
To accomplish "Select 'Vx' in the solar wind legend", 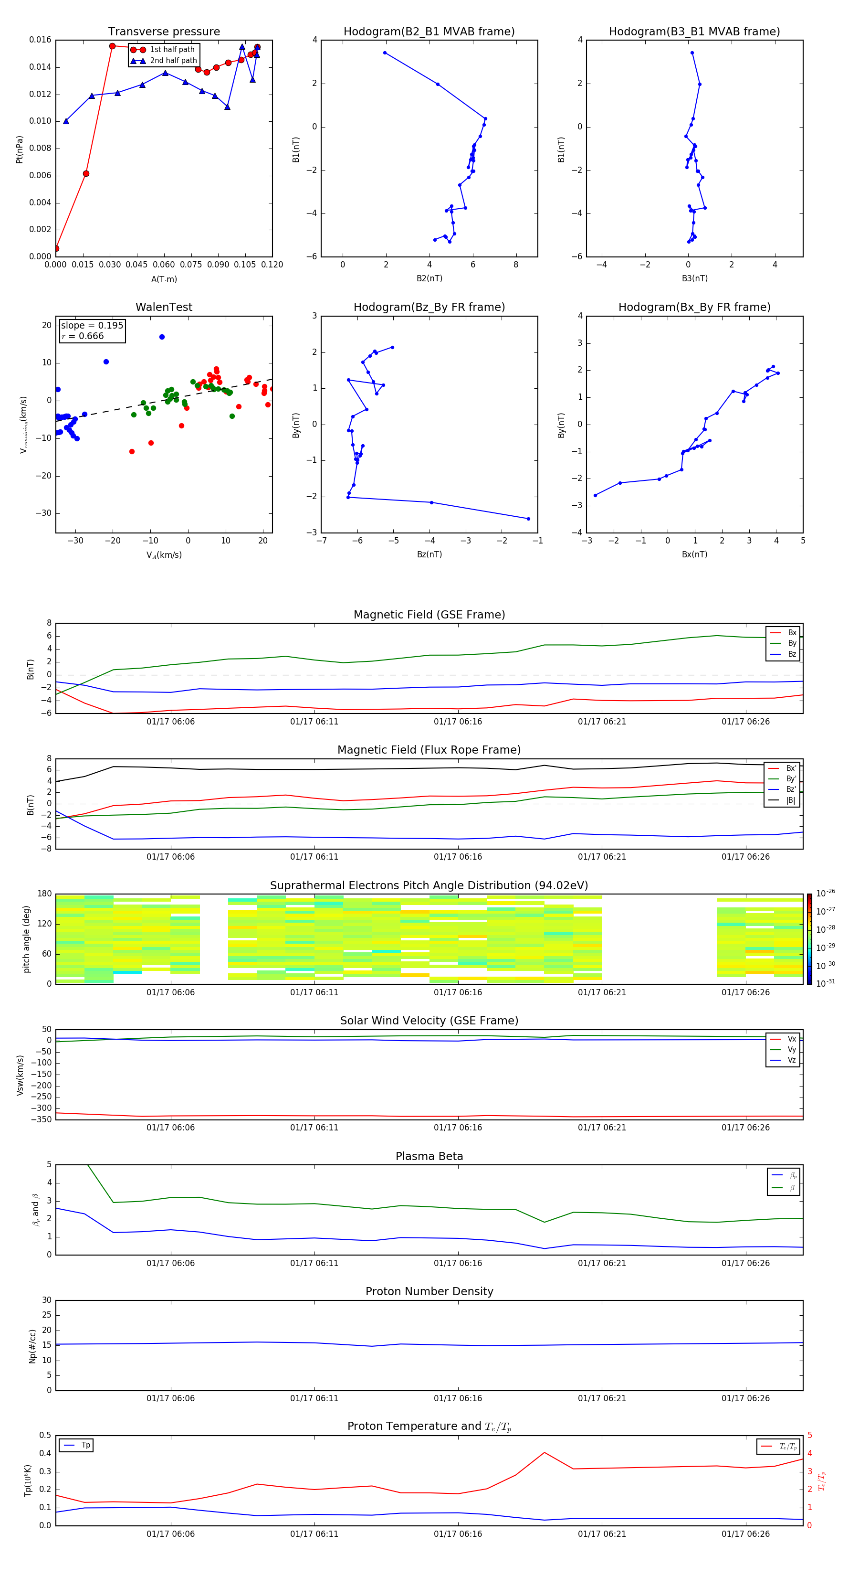I will [x=783, y=1039].
